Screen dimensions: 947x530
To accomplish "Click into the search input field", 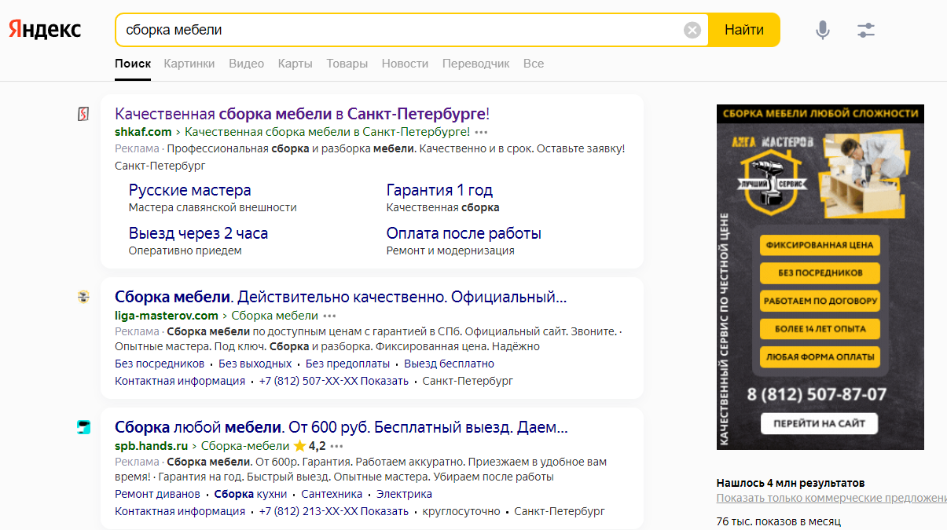I will [x=393, y=31].
